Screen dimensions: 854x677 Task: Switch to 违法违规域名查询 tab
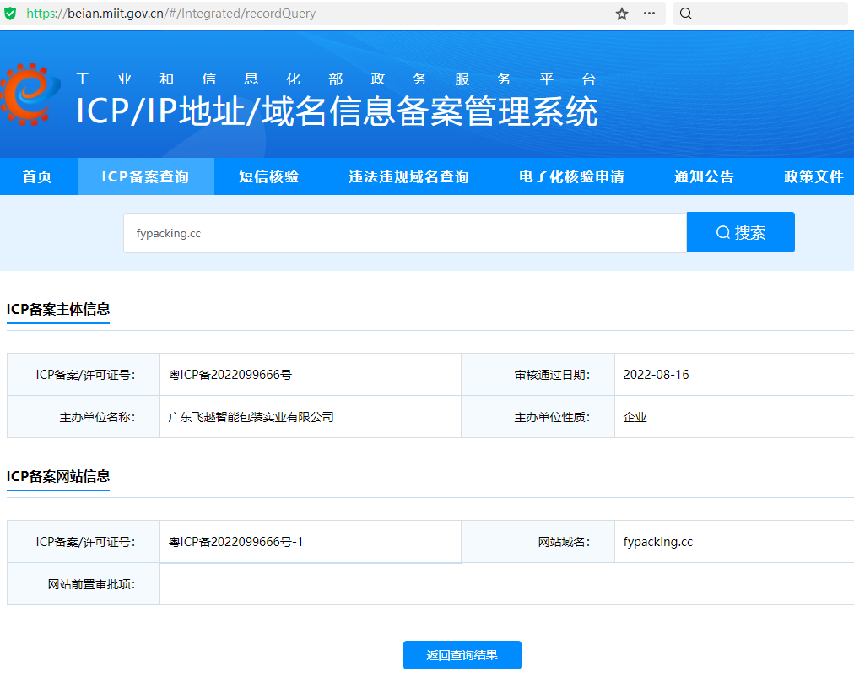(408, 176)
